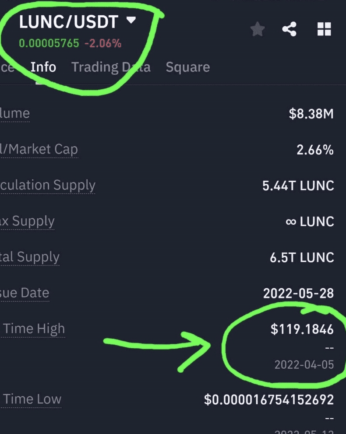Image resolution: width=346 pixels, height=434 pixels.
Task: Add LUNC/USDT to favorites with star icon
Action: [x=258, y=29]
